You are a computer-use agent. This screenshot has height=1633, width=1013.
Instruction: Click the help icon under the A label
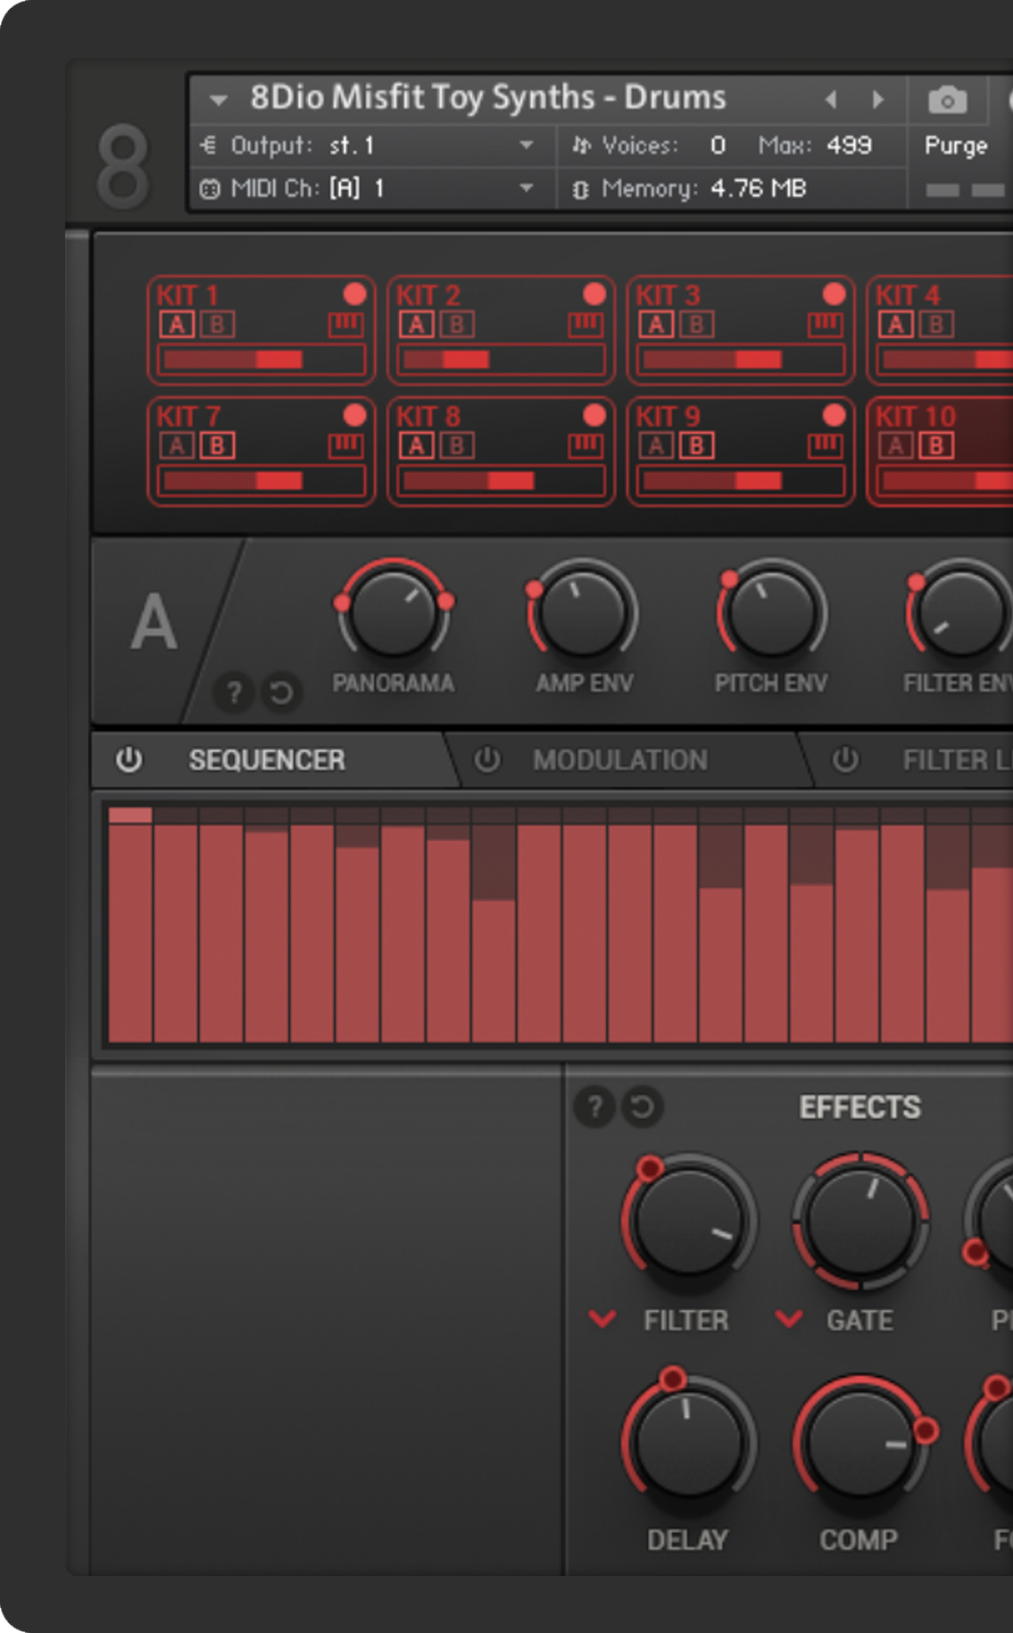(x=234, y=692)
